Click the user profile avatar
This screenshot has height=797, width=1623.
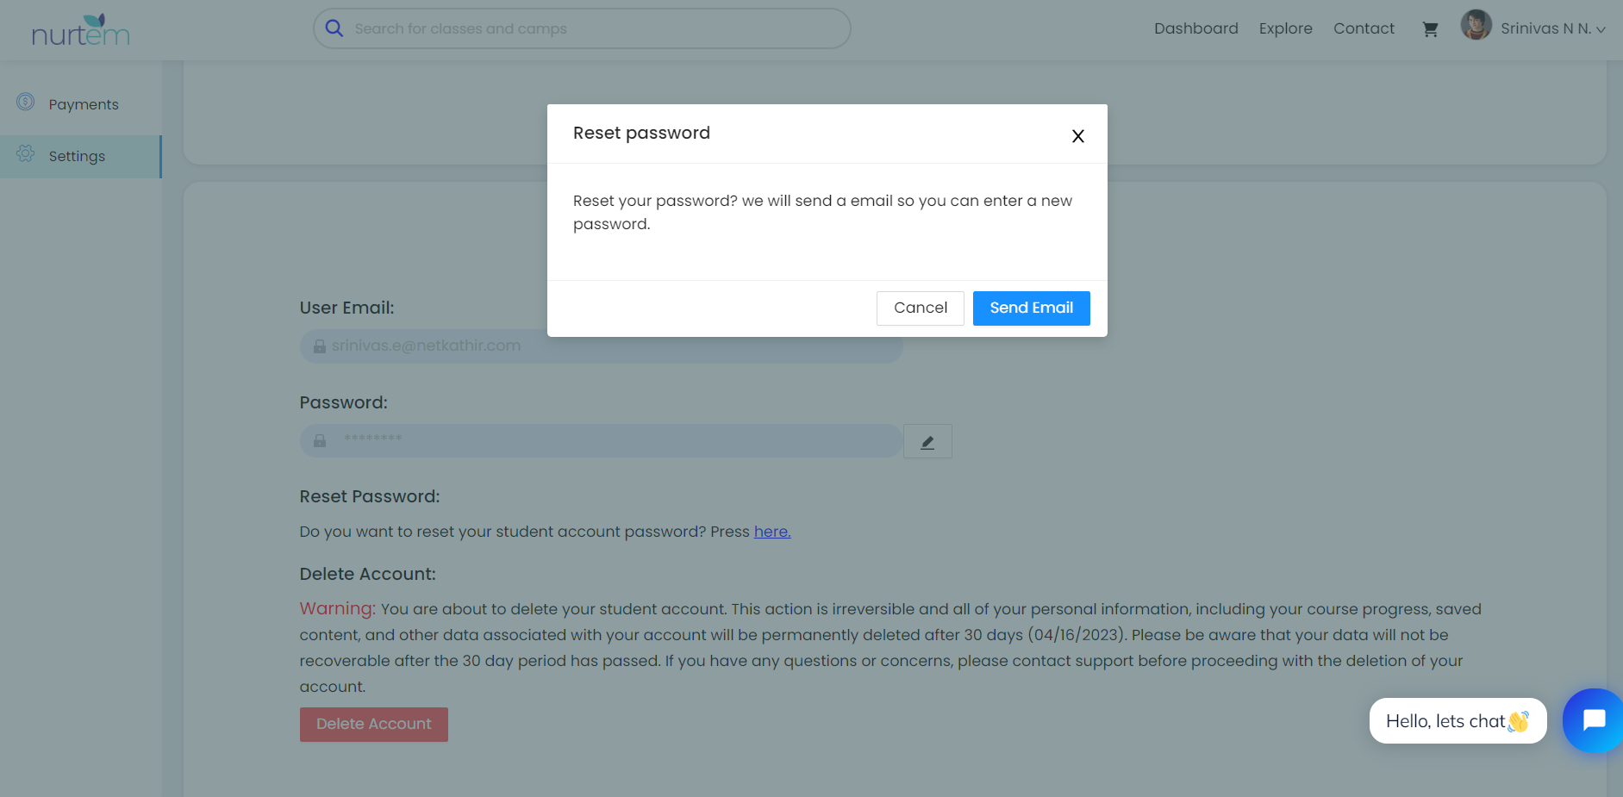(x=1476, y=25)
